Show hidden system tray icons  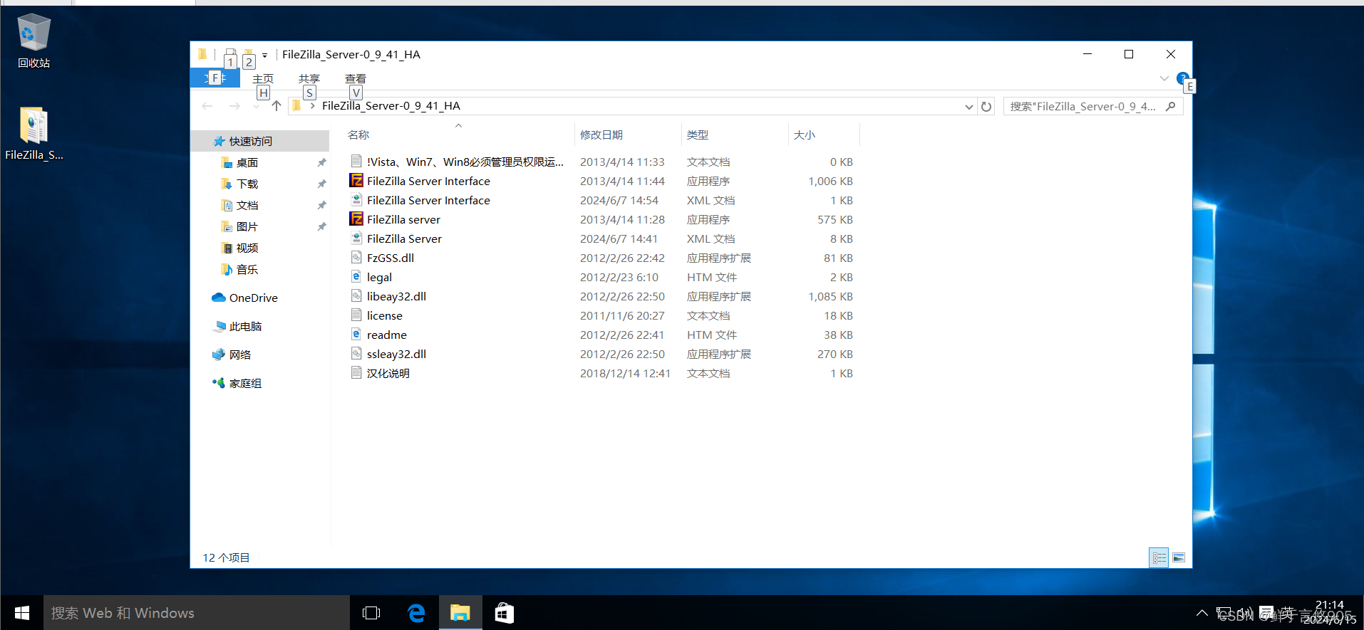coord(1202,613)
